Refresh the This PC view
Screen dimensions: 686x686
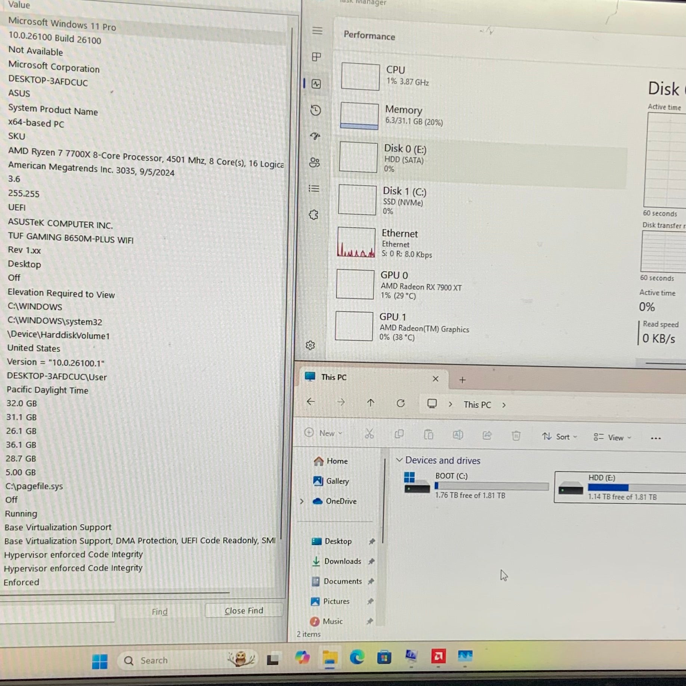pos(401,403)
